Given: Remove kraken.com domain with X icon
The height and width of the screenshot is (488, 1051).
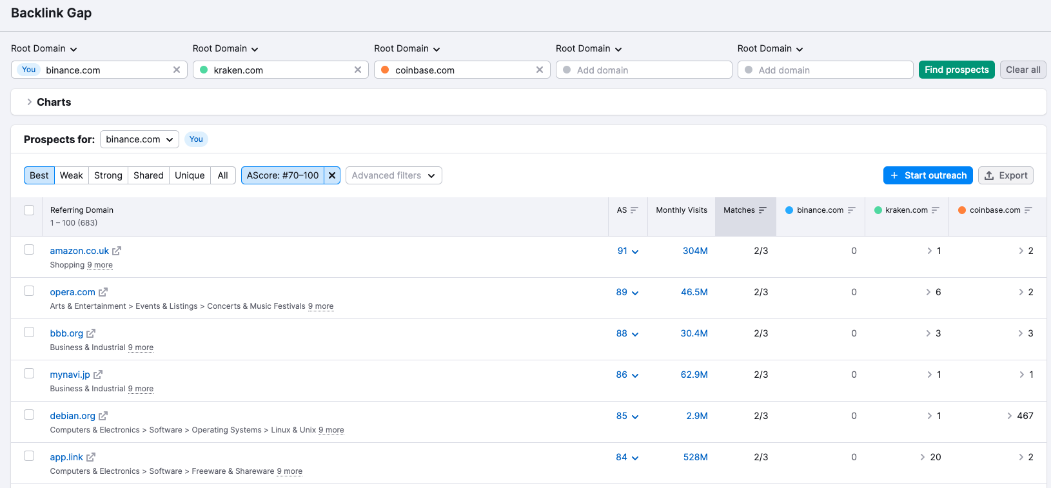Looking at the screenshot, I should (x=358, y=70).
